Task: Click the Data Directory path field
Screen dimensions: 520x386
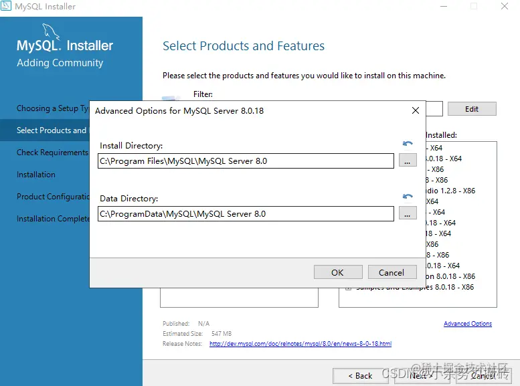Action: (x=246, y=213)
